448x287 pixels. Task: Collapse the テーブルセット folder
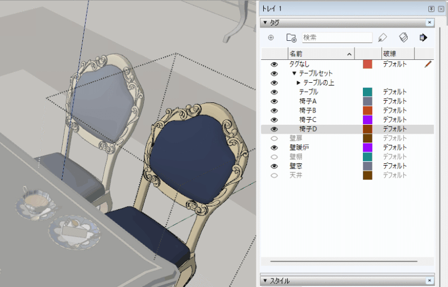pyautogui.click(x=294, y=73)
